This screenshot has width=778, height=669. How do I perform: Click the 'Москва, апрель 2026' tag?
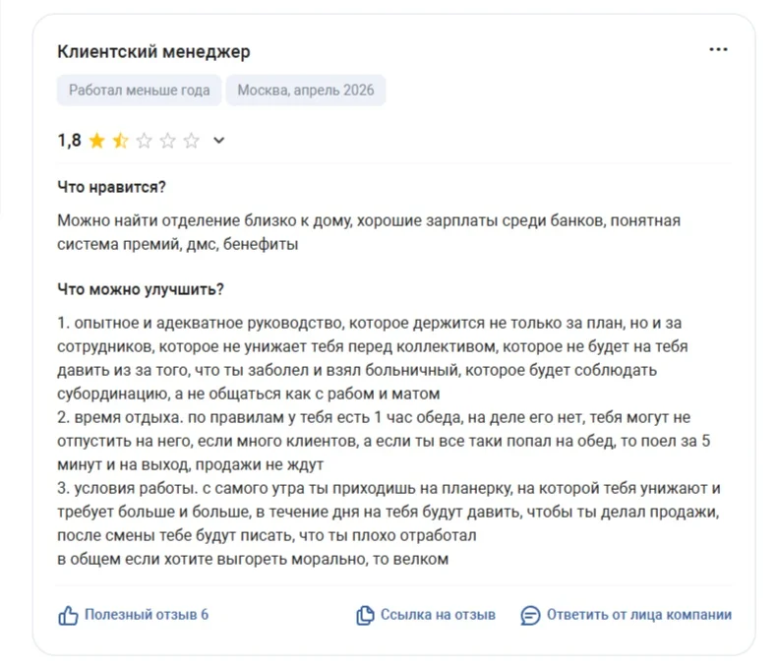[x=306, y=91]
